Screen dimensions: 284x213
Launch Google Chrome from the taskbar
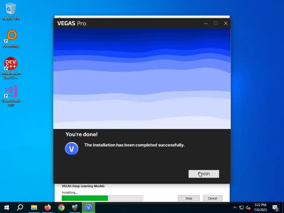pyautogui.click(x=61, y=207)
